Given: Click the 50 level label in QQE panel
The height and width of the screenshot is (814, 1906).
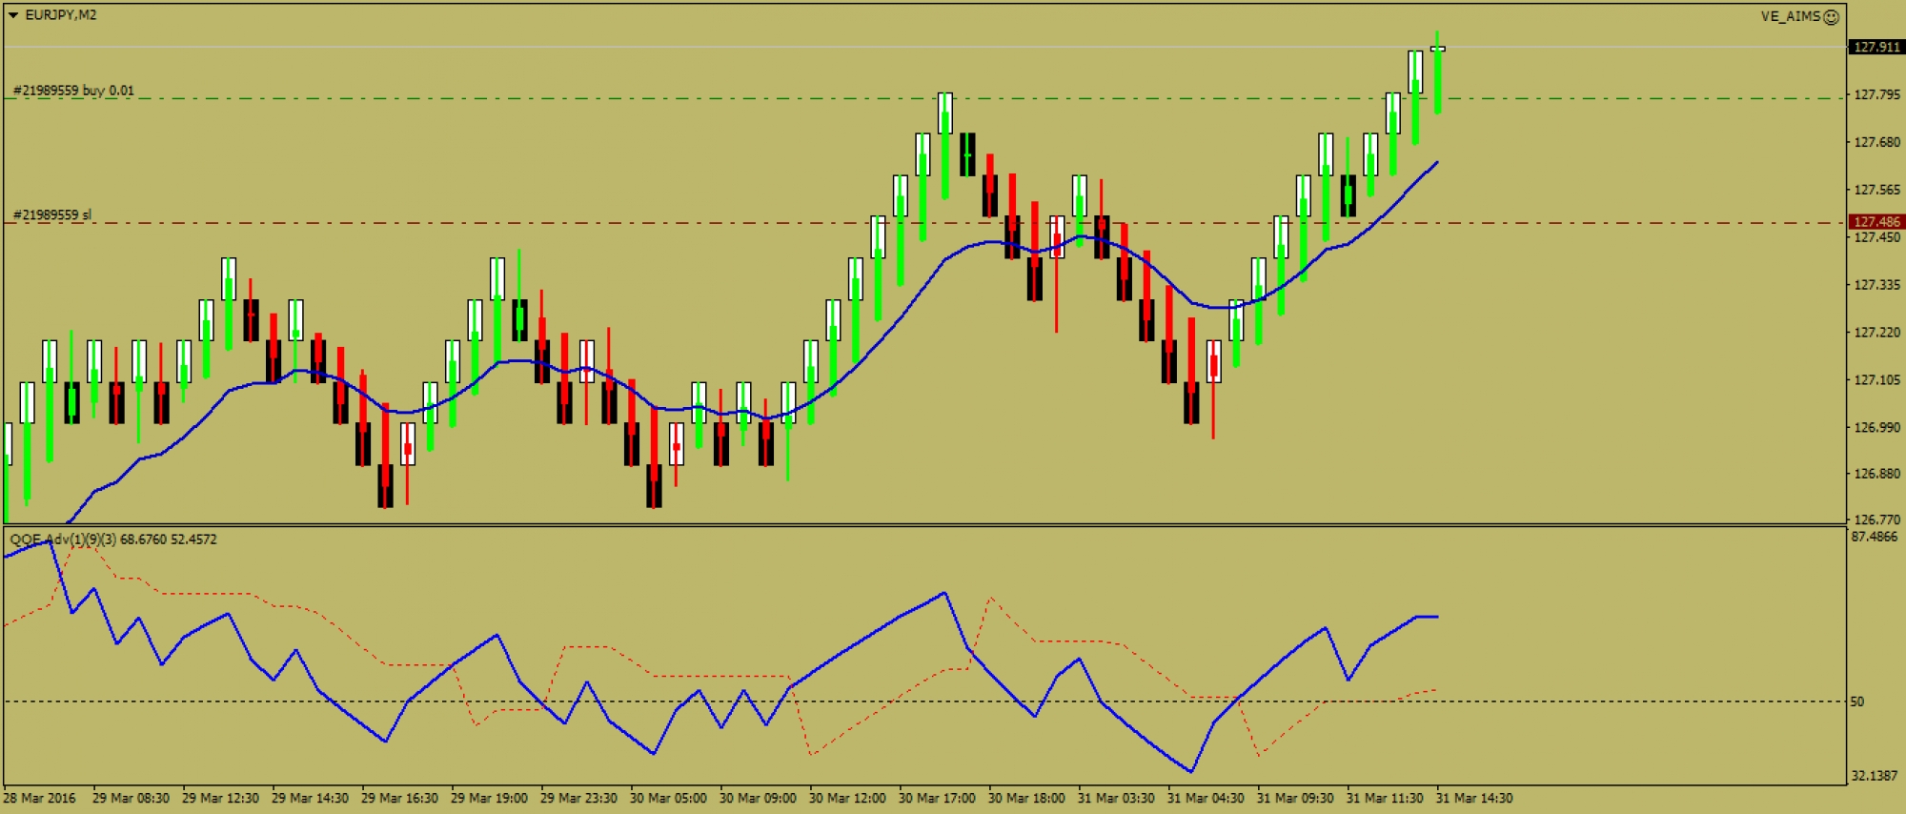Looking at the screenshot, I should pyautogui.click(x=1856, y=702).
